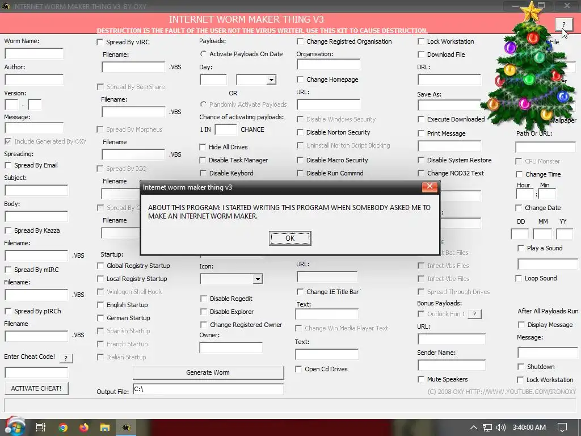Tick the Disable Keybord checkbox
581x436 pixels.
(203, 173)
